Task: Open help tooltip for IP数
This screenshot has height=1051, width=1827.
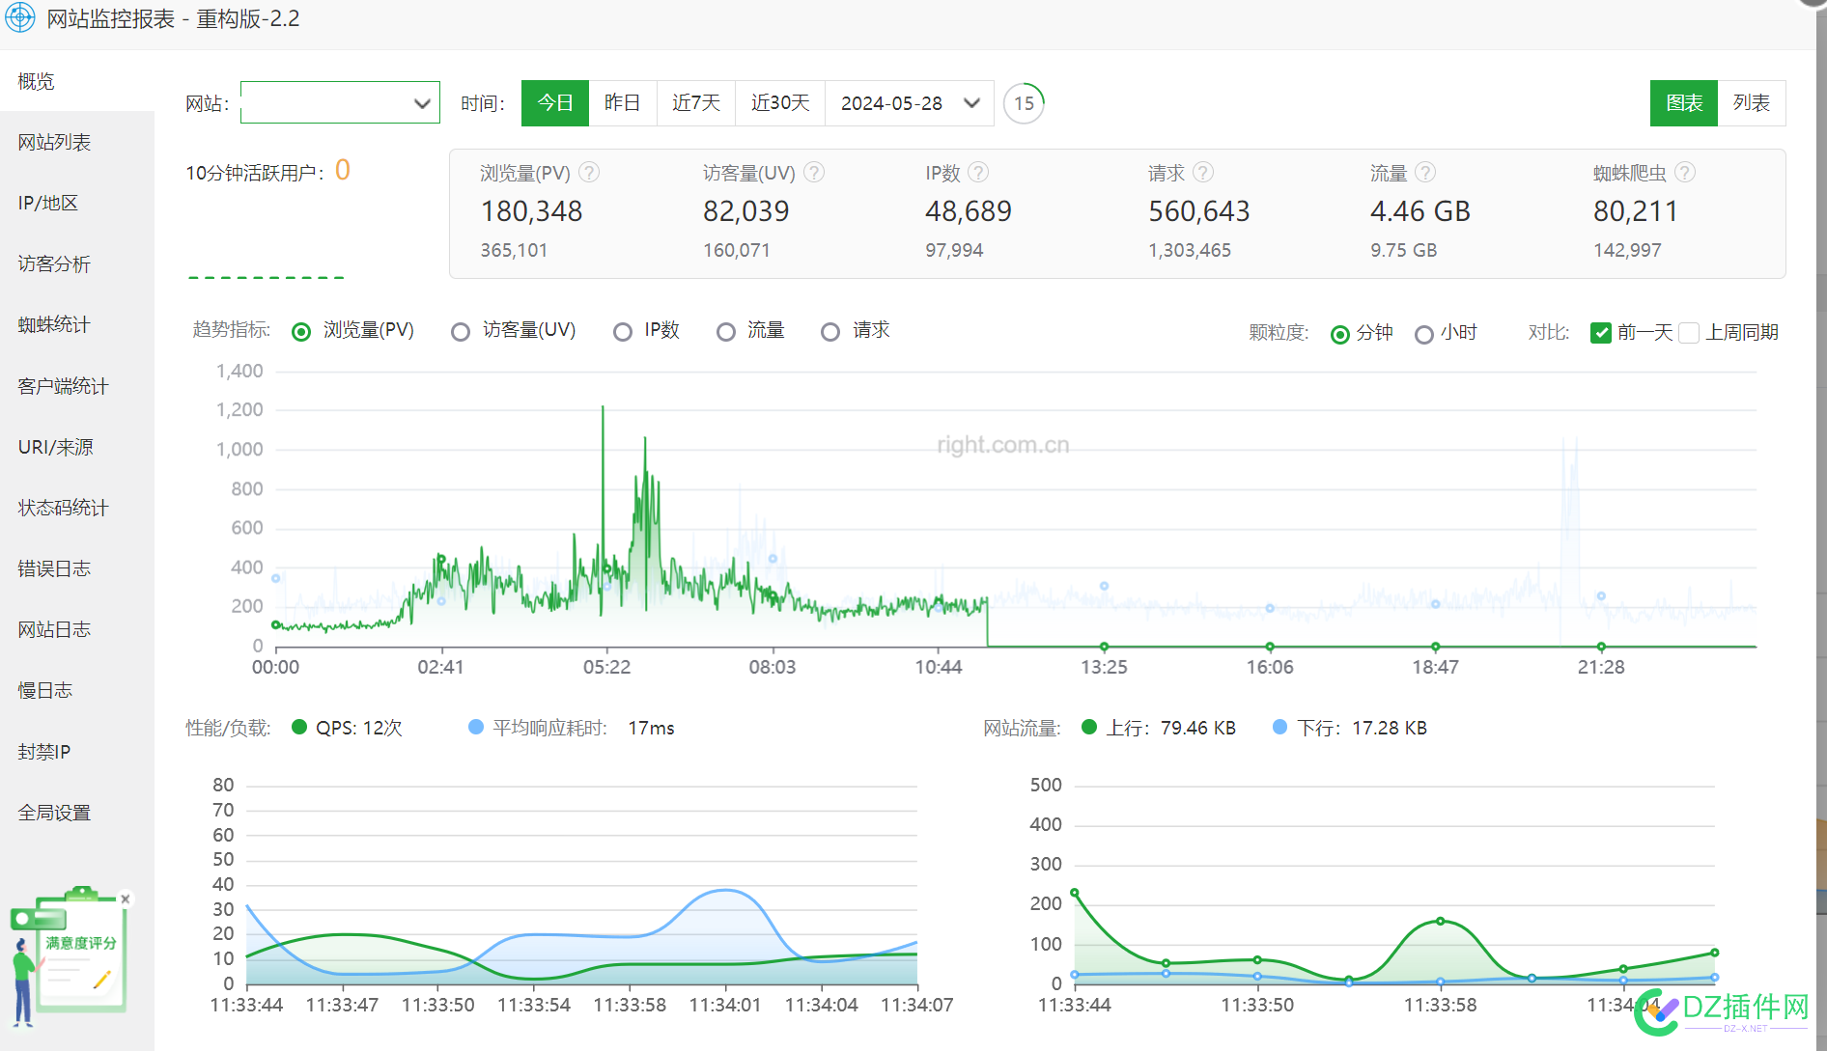Action: click(978, 172)
